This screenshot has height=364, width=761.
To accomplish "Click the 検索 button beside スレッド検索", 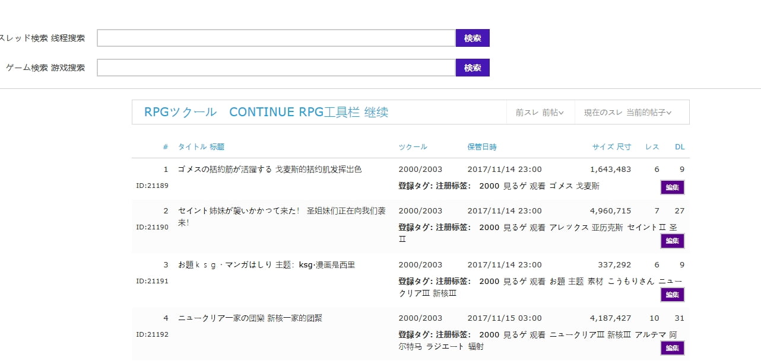I will [473, 38].
